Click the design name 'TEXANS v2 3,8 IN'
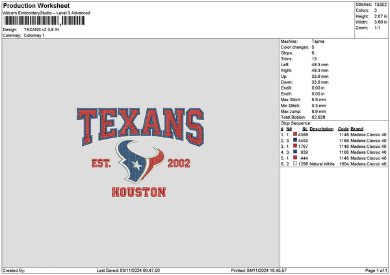The height and width of the screenshot is (275, 390). click(x=42, y=30)
